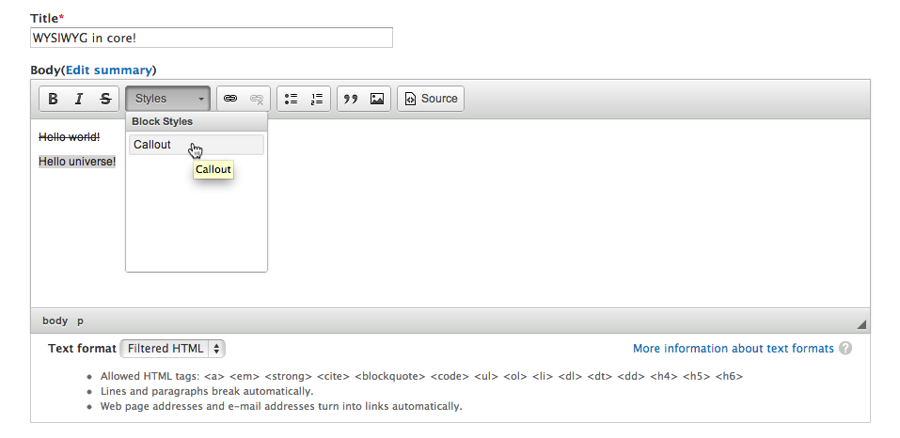The width and height of the screenshot is (900, 438).
Task: Click the 'Hello world!' struck-through text
Action: pos(69,137)
